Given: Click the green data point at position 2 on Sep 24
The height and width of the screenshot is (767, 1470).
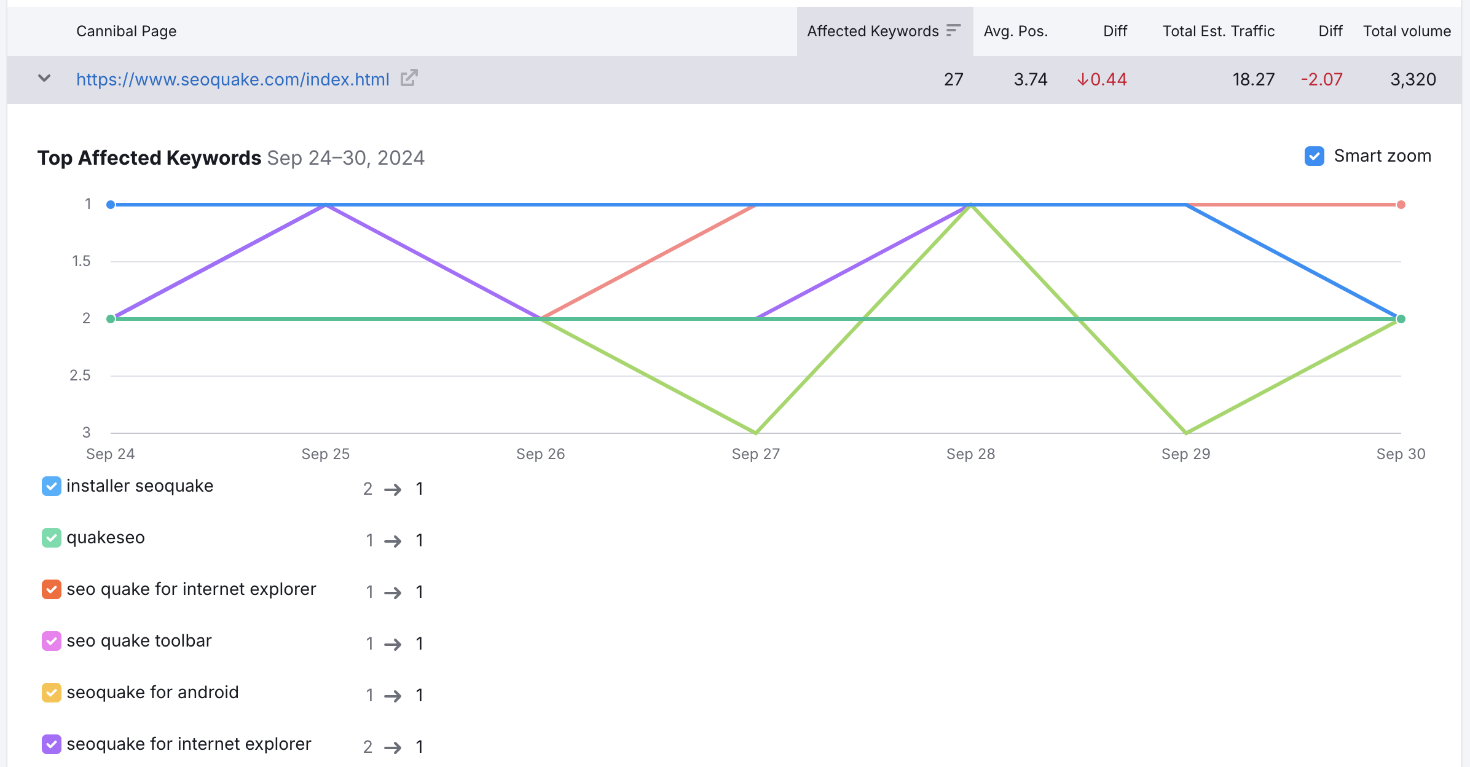Looking at the screenshot, I should click(111, 319).
